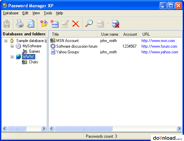Image resolution: width=184 pixels, height=141 pixels.
Task: Click the password list's horizontal scrollbar thumb
Action: (84, 128)
